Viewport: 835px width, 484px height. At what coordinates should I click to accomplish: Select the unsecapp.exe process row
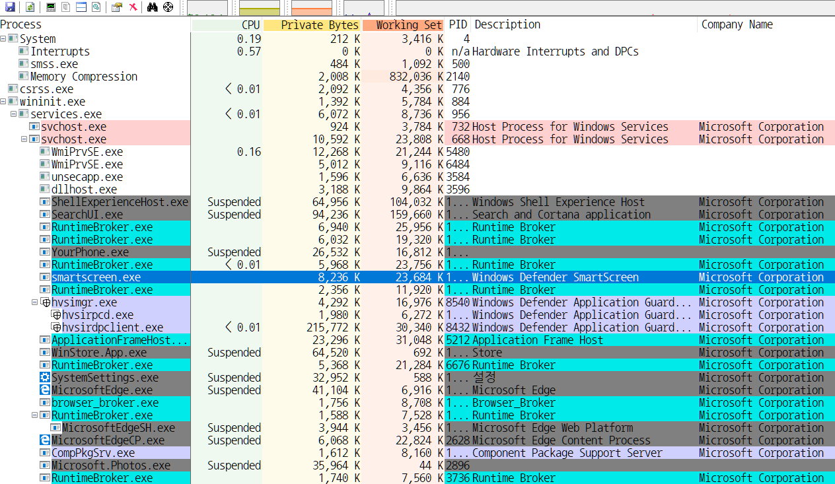pos(417,177)
